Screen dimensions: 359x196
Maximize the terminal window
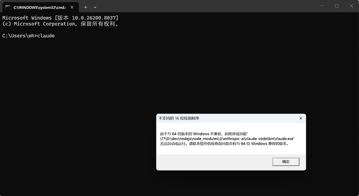[337, 6]
